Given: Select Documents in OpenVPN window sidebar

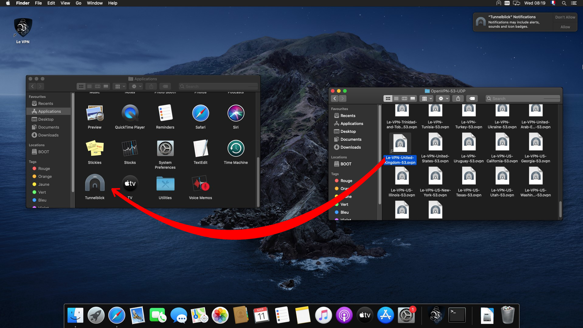Looking at the screenshot, I should tap(351, 139).
